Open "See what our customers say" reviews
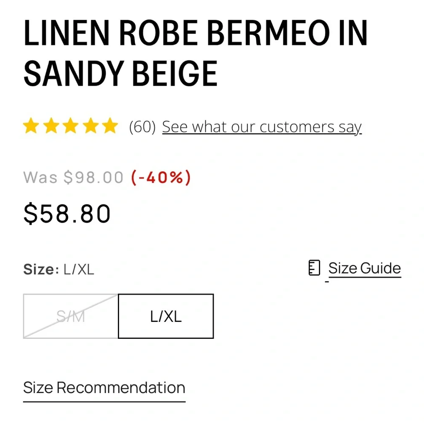 [x=262, y=127]
